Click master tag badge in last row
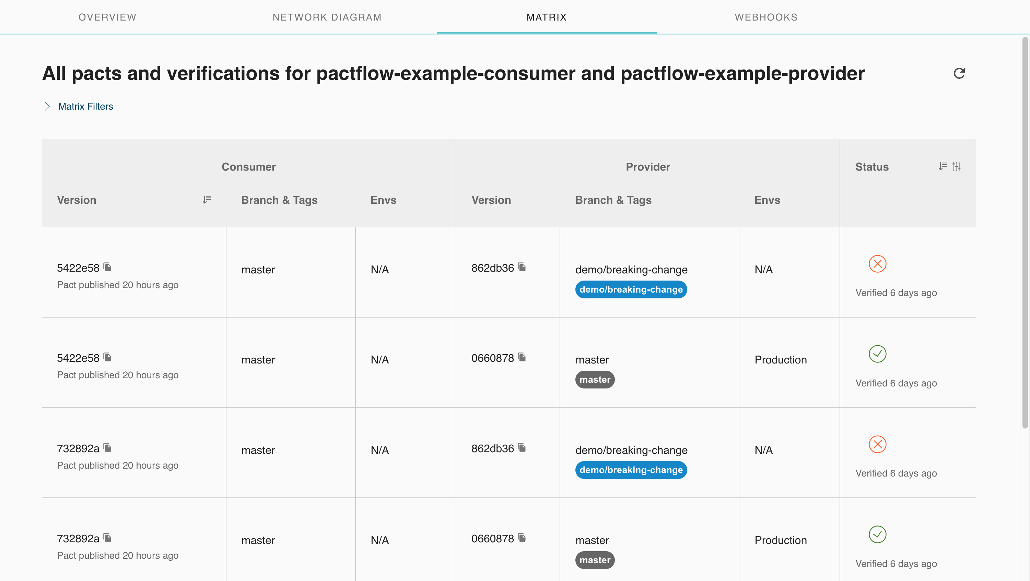The width and height of the screenshot is (1030, 581). pos(595,560)
